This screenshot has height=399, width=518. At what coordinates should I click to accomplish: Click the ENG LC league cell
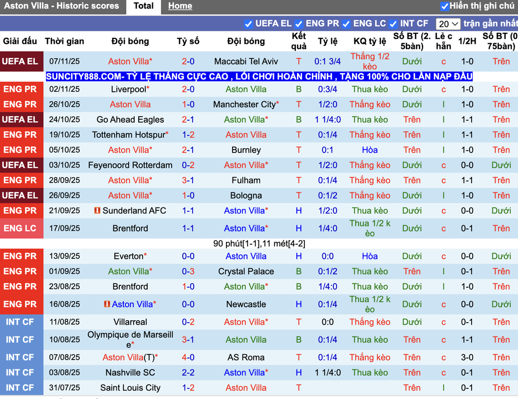[21, 228]
